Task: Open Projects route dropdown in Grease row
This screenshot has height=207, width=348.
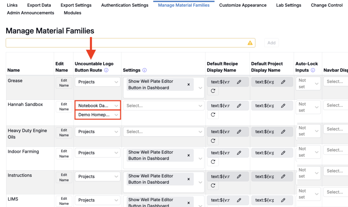Action: pyautogui.click(x=98, y=82)
